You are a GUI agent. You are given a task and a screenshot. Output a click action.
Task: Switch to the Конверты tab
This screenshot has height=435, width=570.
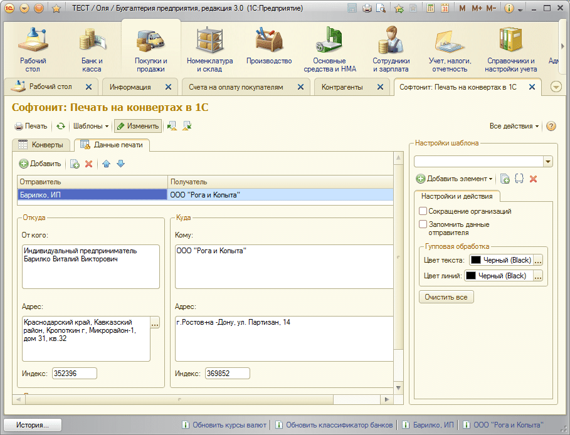(41, 145)
